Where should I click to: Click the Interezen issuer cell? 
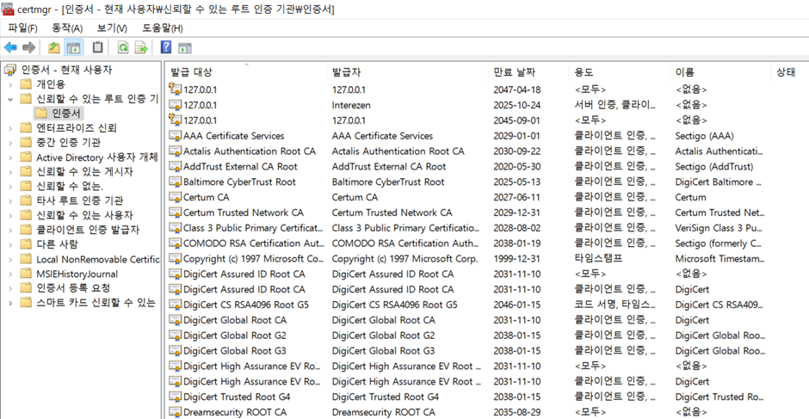[x=351, y=105]
